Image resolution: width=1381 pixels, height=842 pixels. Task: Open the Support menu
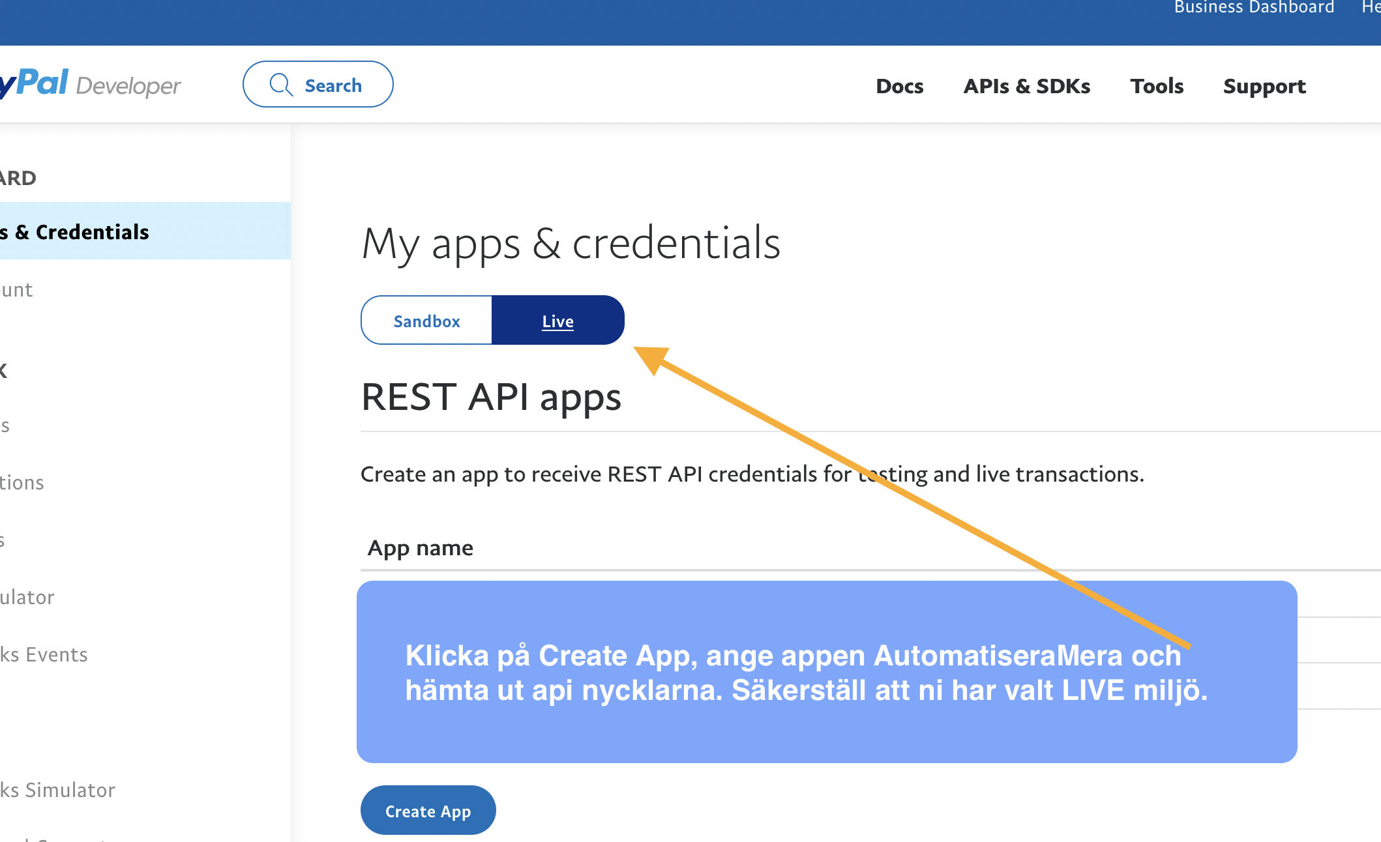click(1264, 86)
